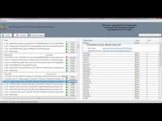Uncheck the box for ATtiny 1.1.102

coord(2,84)
